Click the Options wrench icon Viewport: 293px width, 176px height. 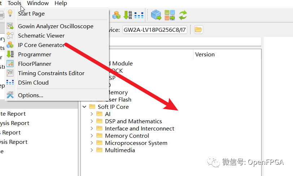click(10, 95)
